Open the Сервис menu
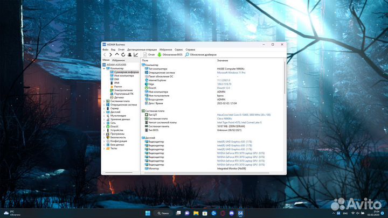This screenshot has height=218, width=388. (179, 50)
